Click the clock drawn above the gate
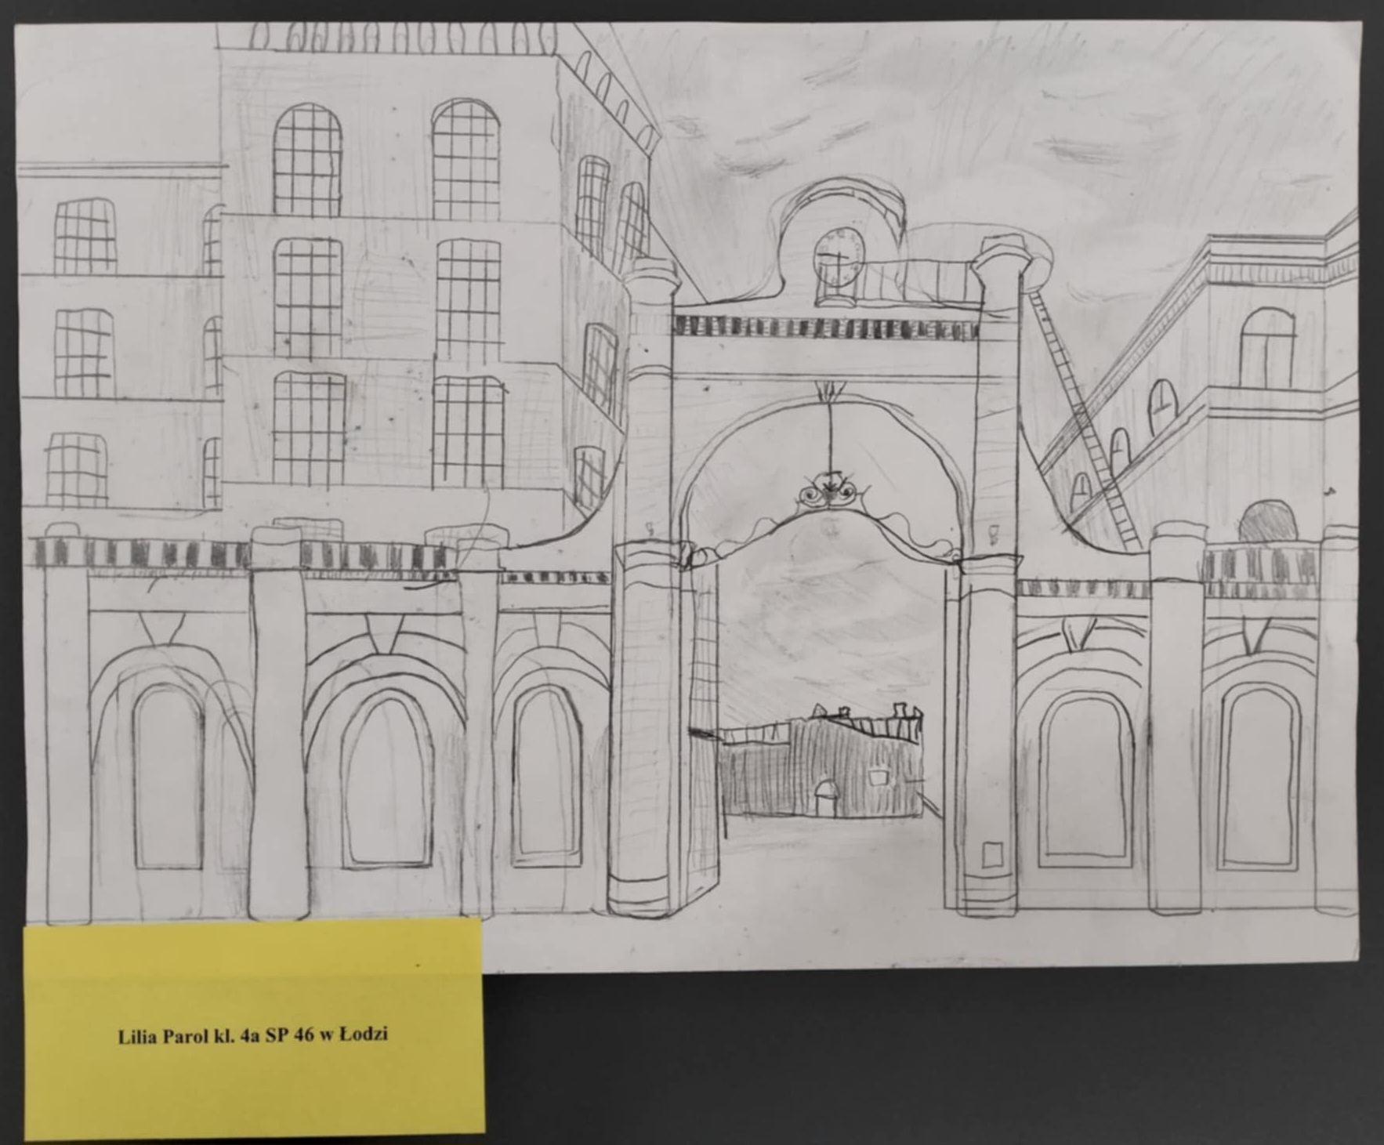This screenshot has height=1145, width=1384. click(x=839, y=257)
